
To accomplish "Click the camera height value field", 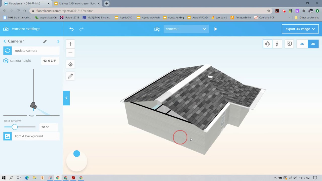I will pos(50,61).
